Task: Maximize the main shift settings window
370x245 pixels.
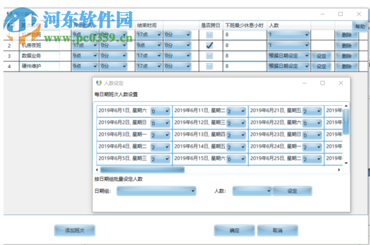Action: pos(340,14)
